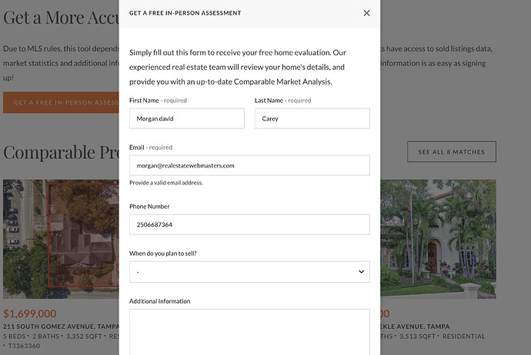Viewport: 531px width, 355px height.
Task: Click the Phone Number input field
Action: (249, 224)
